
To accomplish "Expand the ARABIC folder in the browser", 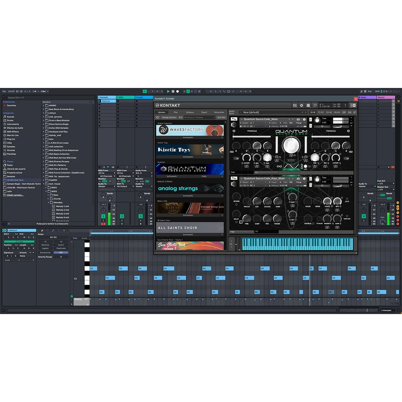I will [43, 105].
